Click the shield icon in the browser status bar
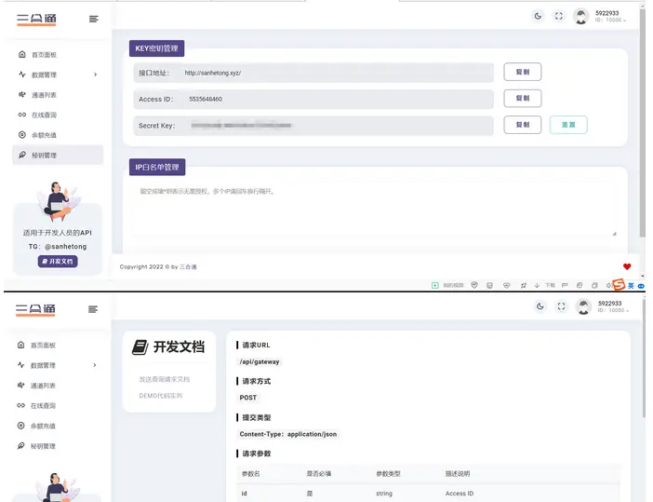This screenshot has width=653, height=502. (x=473, y=285)
